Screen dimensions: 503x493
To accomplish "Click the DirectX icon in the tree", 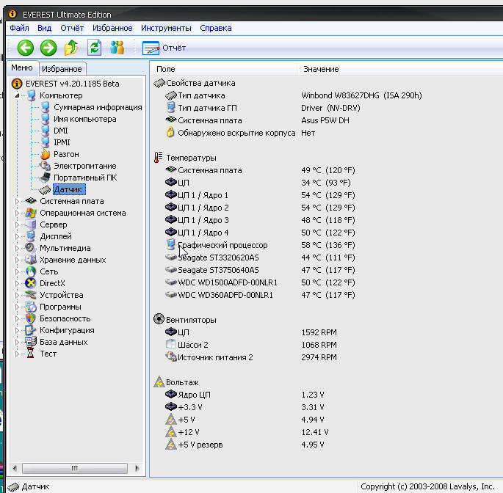I will [31, 283].
